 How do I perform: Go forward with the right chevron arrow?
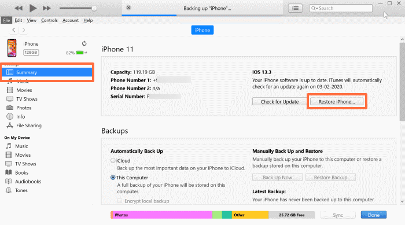pos(24,30)
